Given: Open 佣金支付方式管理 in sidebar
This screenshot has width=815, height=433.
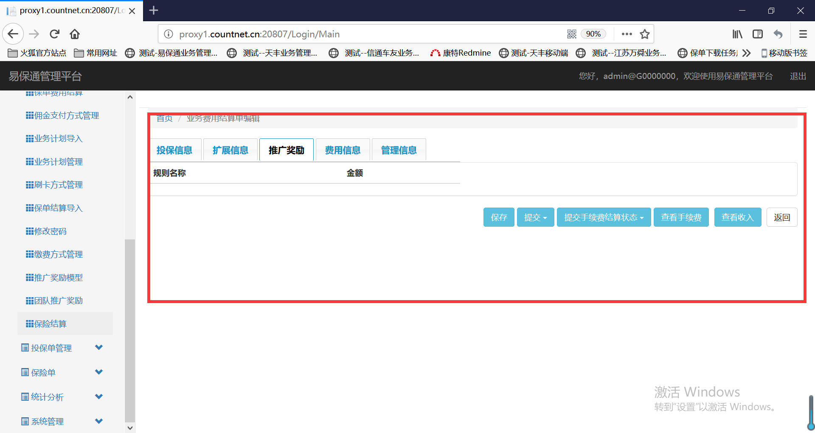Looking at the screenshot, I should coord(62,115).
